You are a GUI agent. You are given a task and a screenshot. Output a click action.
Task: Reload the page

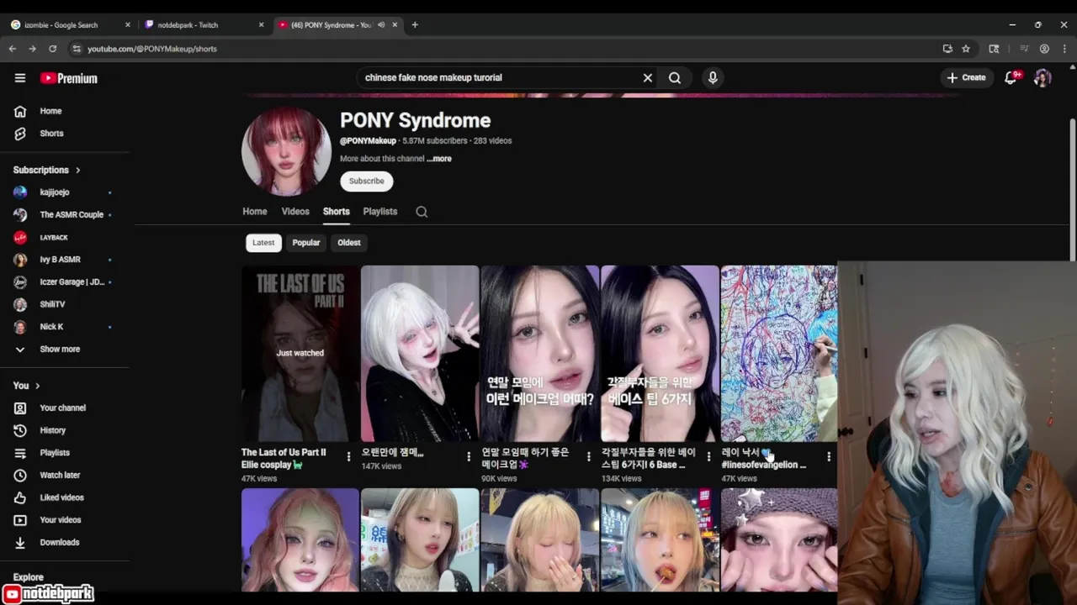pyautogui.click(x=52, y=49)
